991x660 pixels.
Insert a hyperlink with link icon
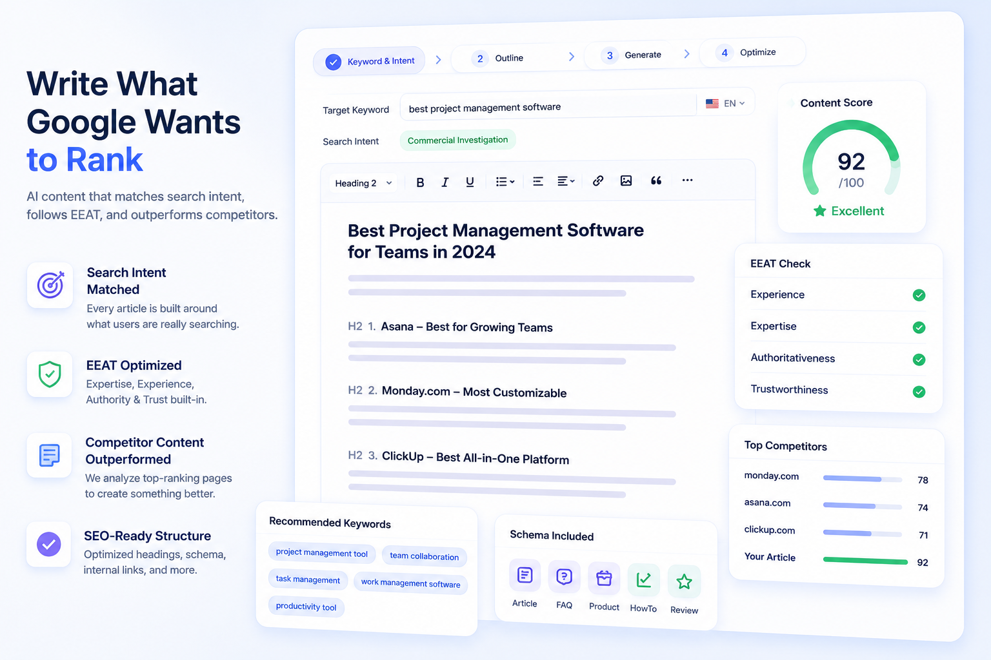[598, 180]
